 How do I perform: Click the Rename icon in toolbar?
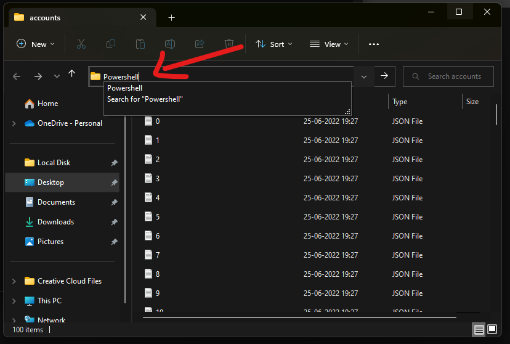pos(170,44)
